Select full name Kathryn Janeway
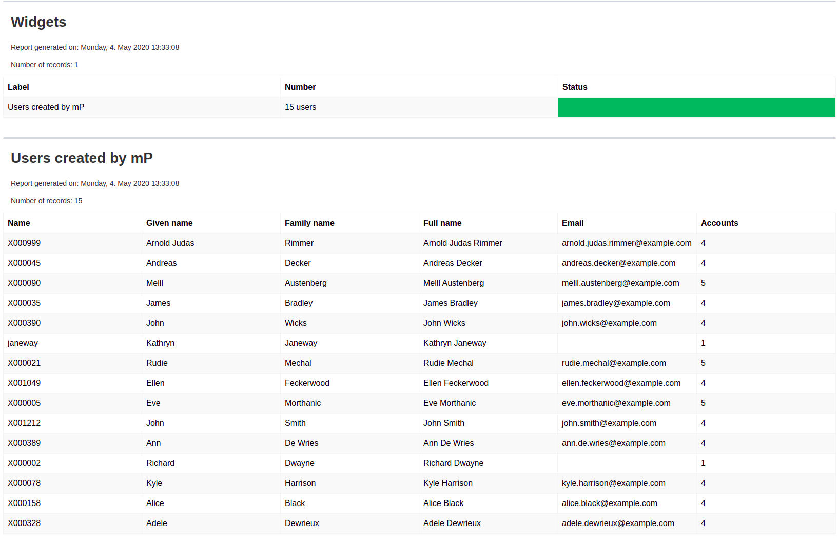 (x=455, y=343)
